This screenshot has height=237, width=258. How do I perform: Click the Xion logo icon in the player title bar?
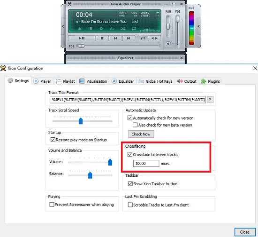click(x=69, y=4)
